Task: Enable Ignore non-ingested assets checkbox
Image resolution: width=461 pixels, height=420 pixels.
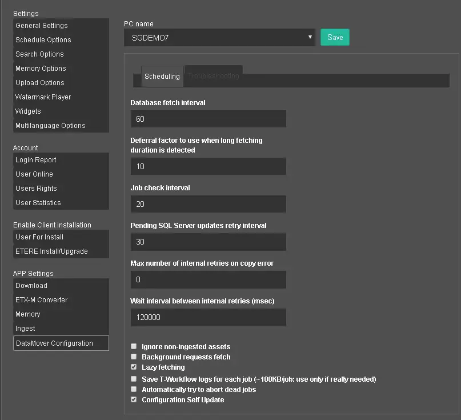Action: (x=134, y=346)
